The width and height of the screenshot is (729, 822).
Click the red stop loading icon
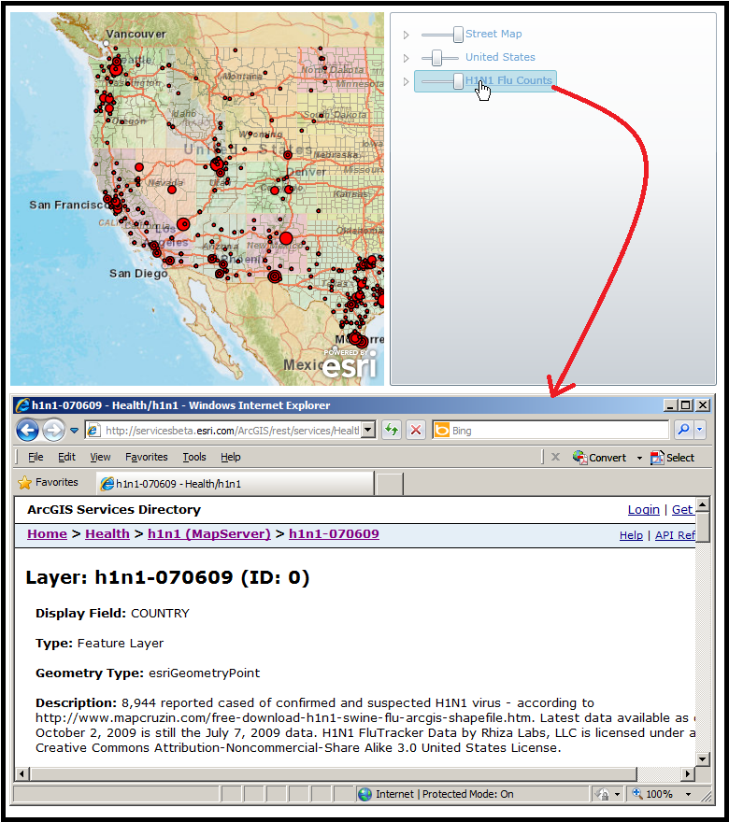[416, 430]
